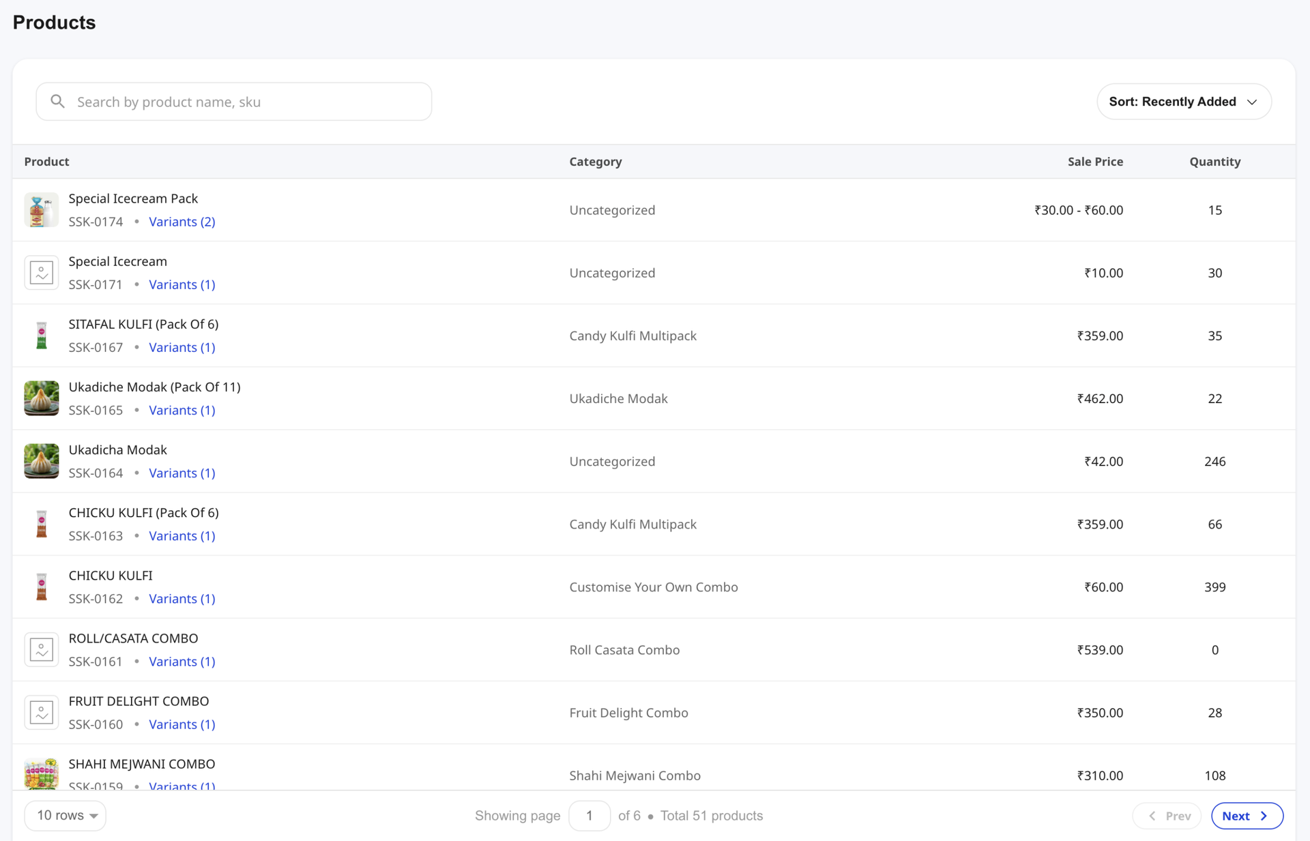
Task: Click the SSK-0174 SKU text
Action: 96,222
